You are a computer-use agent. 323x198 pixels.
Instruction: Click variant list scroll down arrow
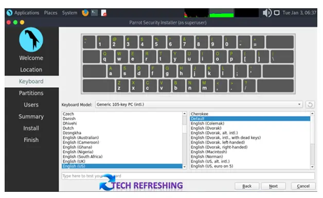[312, 167]
